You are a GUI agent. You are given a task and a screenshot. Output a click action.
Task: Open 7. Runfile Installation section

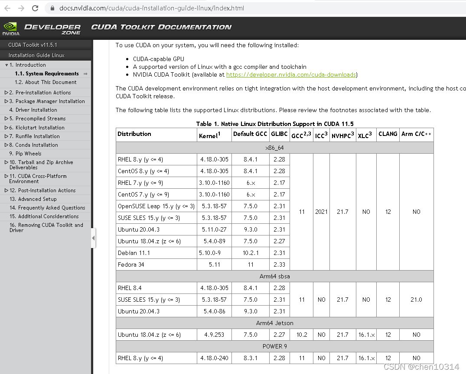tap(35, 136)
